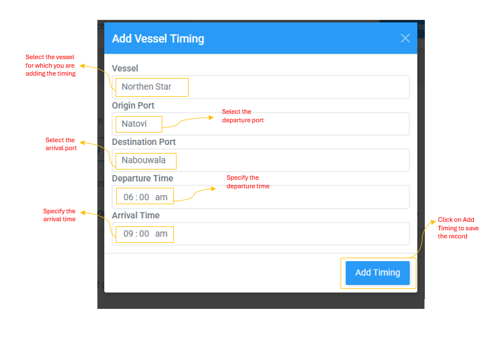
Task: Click the am period in Arrival Time
Action: pyautogui.click(x=161, y=234)
